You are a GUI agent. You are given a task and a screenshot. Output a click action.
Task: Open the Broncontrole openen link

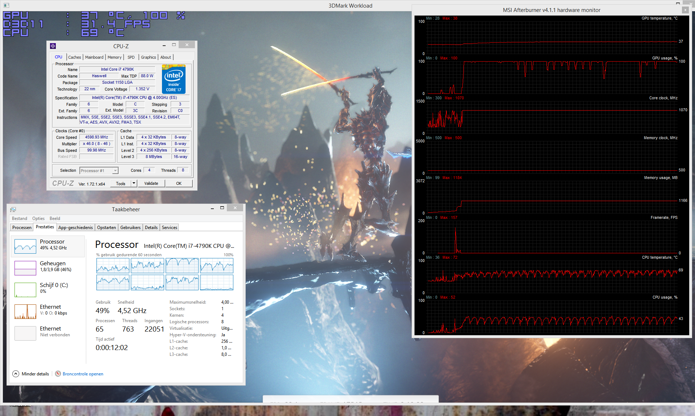83,374
